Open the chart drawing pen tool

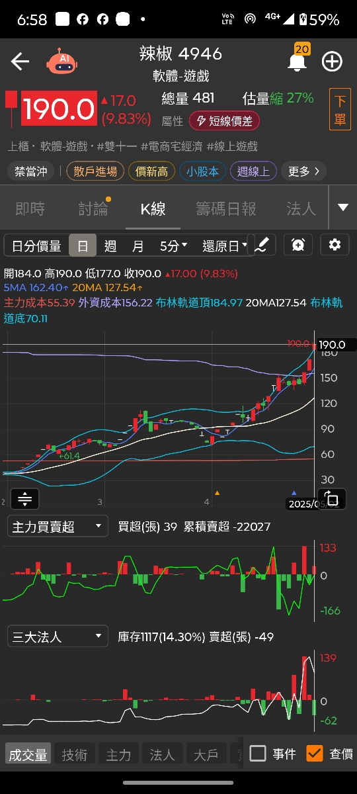tap(261, 245)
